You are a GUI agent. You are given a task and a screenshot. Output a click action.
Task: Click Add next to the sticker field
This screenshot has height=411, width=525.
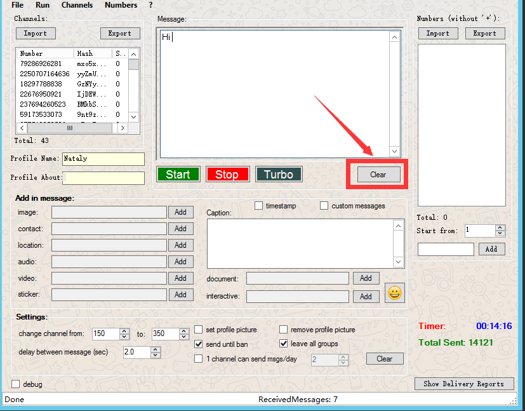[180, 294]
